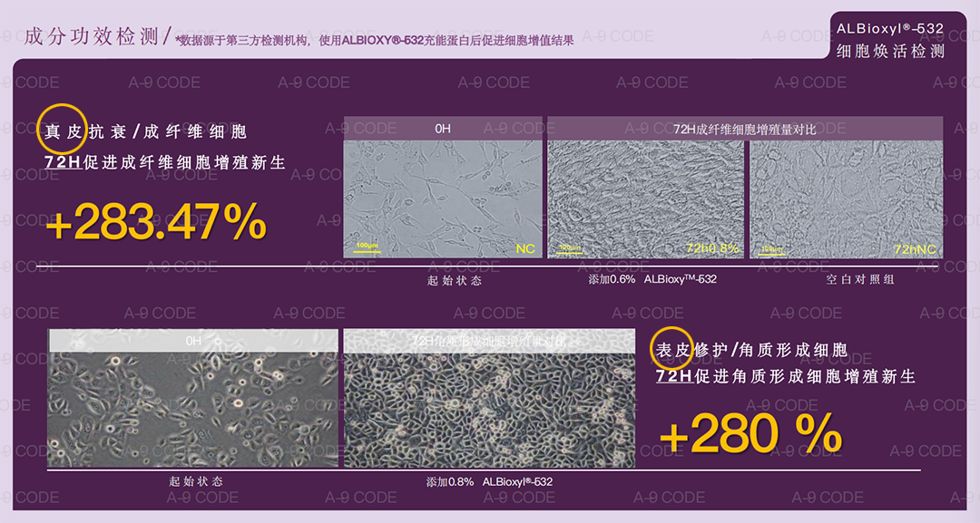
Task: Click the heading "真皮抗衰/成纤维细胞"
Action: [x=145, y=131]
